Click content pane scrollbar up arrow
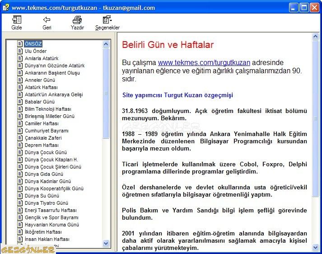 click(315, 37)
